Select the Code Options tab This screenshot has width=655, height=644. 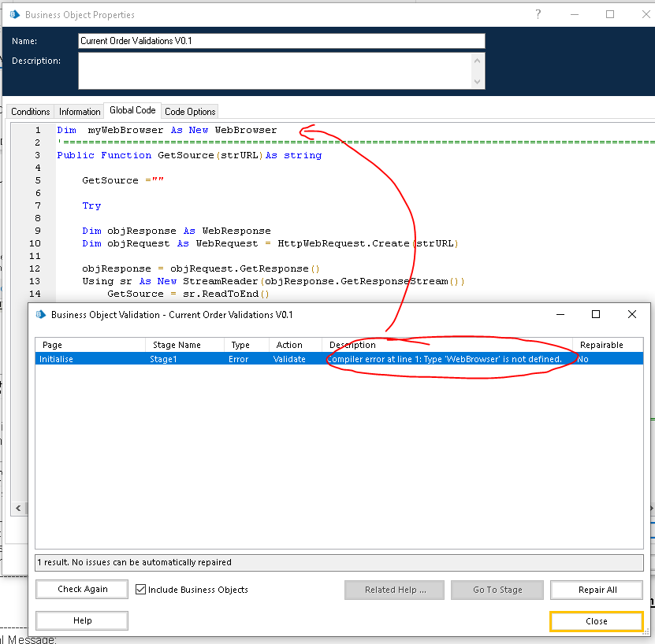pyautogui.click(x=190, y=112)
